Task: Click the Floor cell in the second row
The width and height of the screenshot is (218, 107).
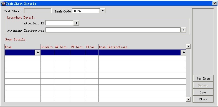Action: pos(92,58)
